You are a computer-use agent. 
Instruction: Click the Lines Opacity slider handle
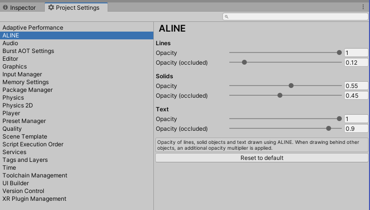click(x=339, y=52)
